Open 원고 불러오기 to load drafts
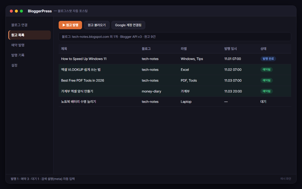The width and height of the screenshot is (302, 189). point(97,25)
